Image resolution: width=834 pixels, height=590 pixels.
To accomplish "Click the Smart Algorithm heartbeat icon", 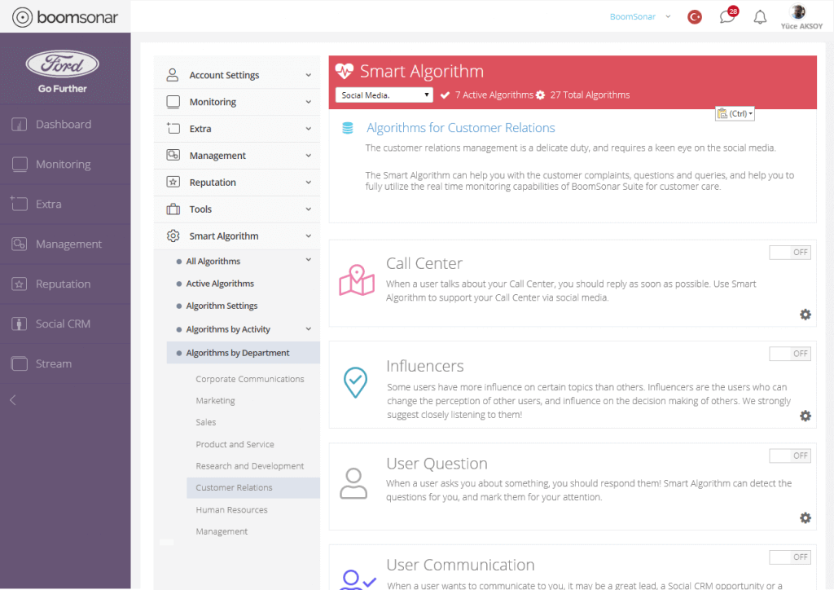I will 345,70.
